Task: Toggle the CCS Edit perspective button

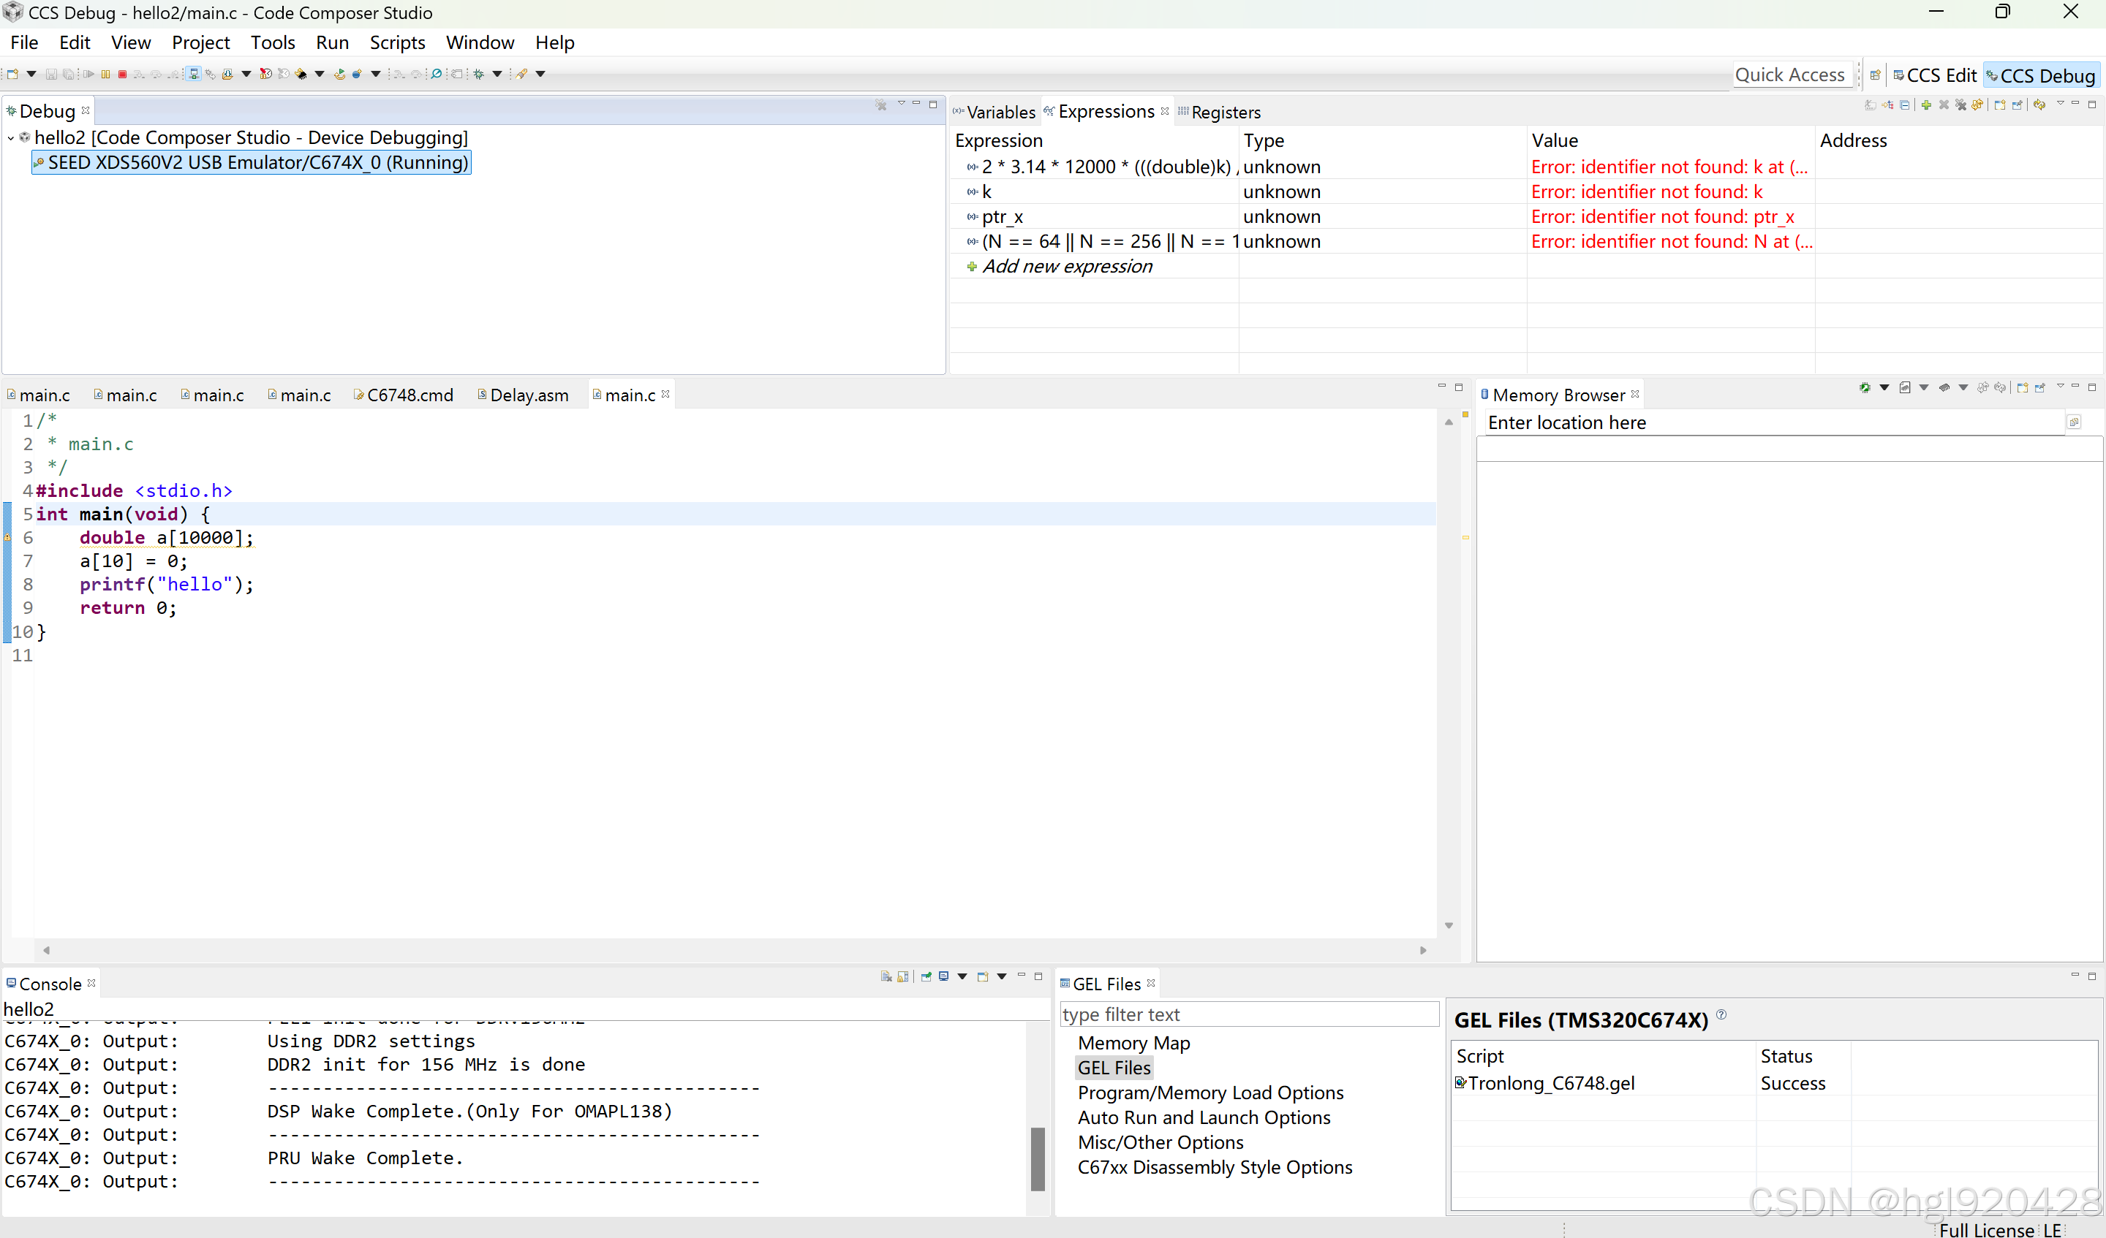Action: tap(1936, 75)
